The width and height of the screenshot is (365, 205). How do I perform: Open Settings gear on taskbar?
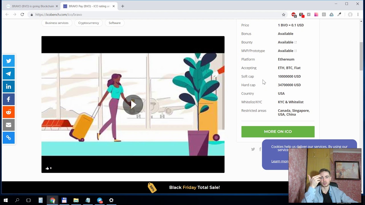(111, 200)
